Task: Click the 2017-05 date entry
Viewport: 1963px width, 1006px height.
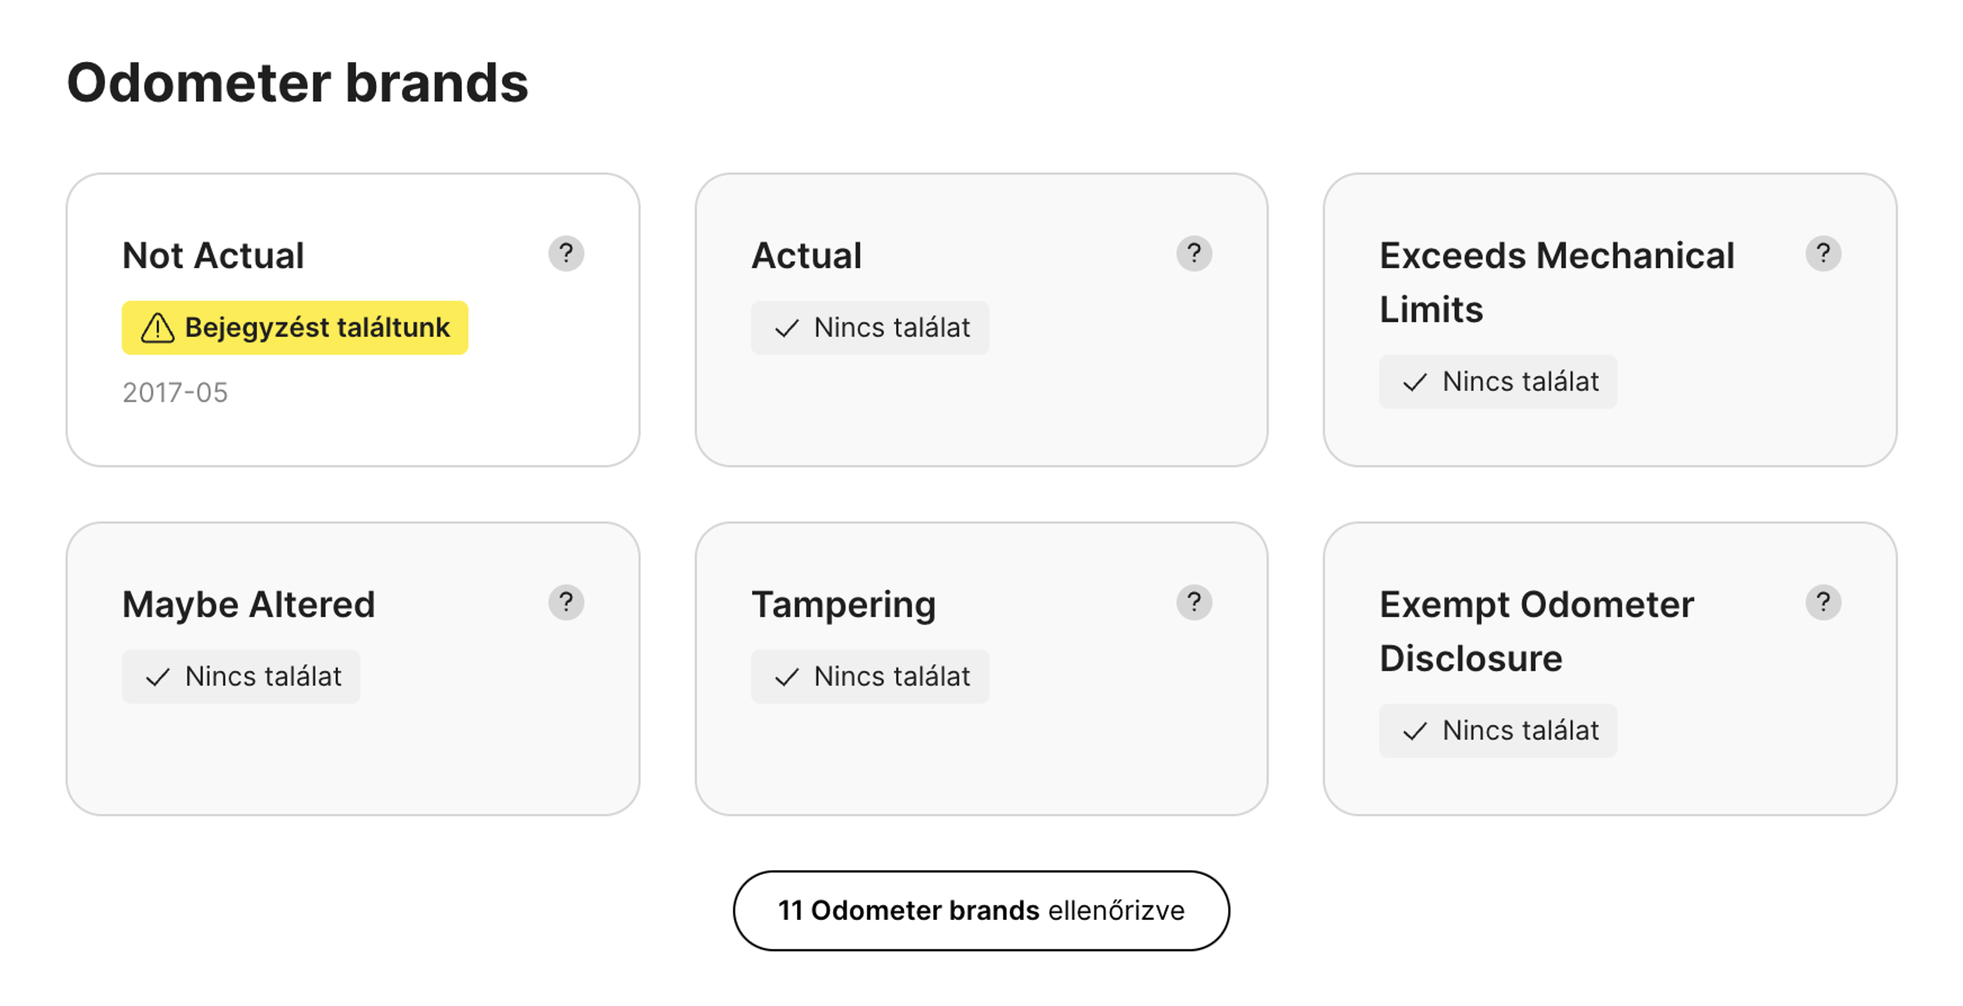Action: pyautogui.click(x=175, y=393)
